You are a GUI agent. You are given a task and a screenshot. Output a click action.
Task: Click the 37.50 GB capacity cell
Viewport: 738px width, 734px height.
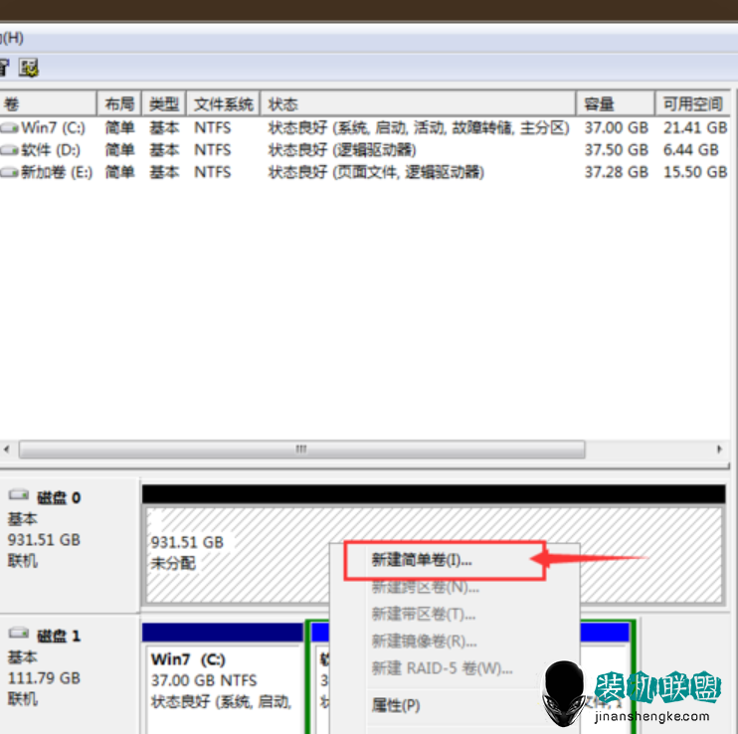click(616, 150)
